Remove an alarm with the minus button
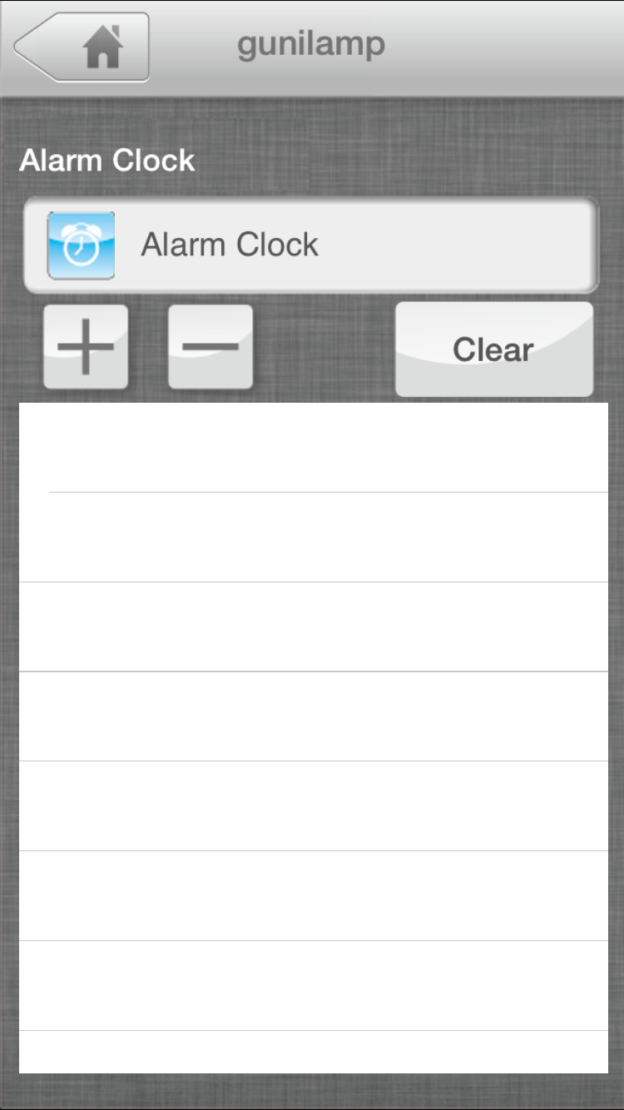 pos(210,347)
